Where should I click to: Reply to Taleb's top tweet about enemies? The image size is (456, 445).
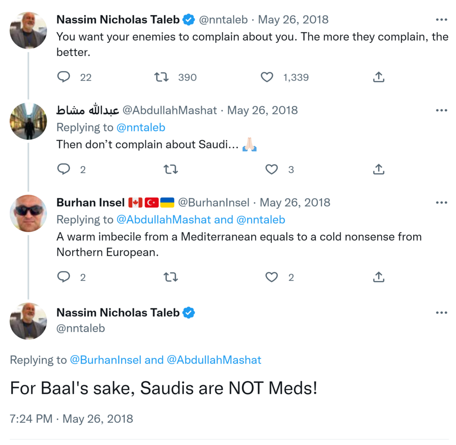point(64,77)
